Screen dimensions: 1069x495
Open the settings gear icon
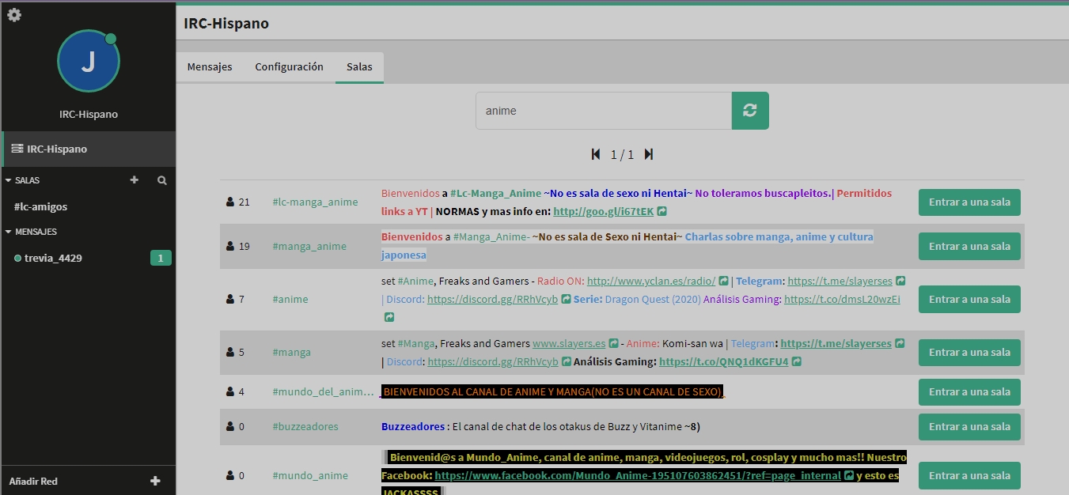14,15
